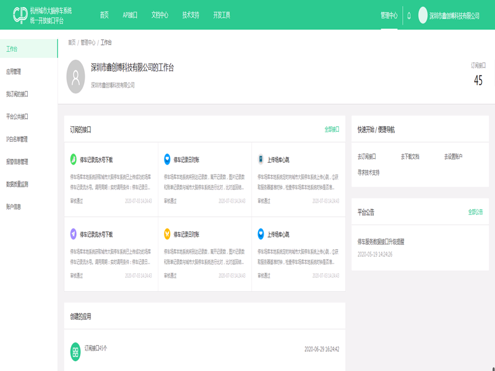Select 管理中心 in the header
The image size is (495, 371).
(x=389, y=15)
